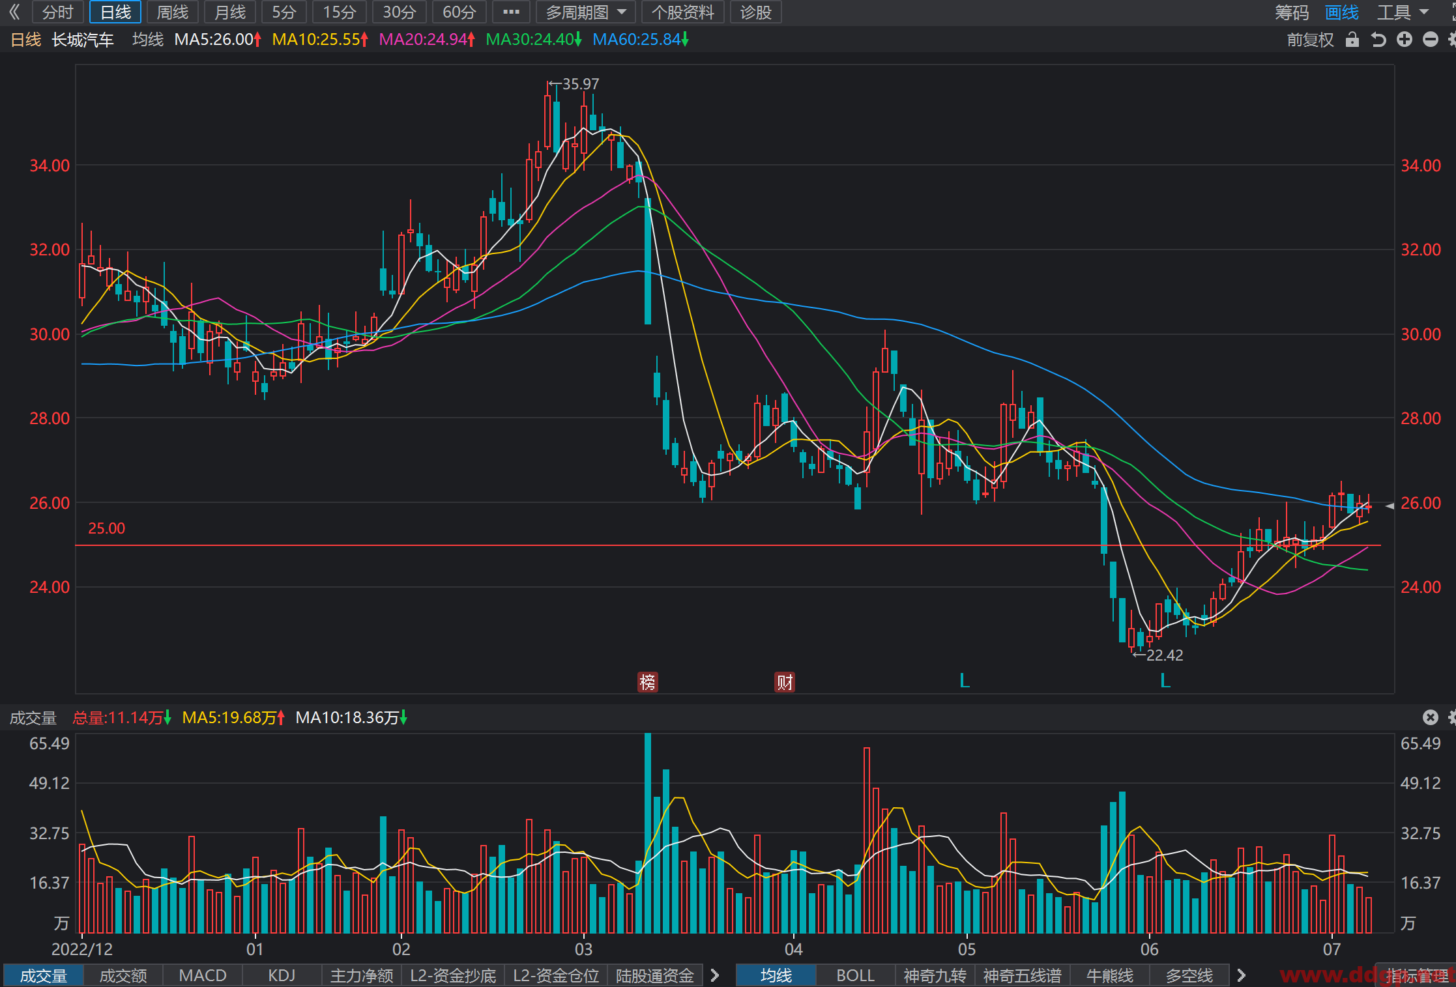Go back using the double-chevron icon

coord(14,12)
